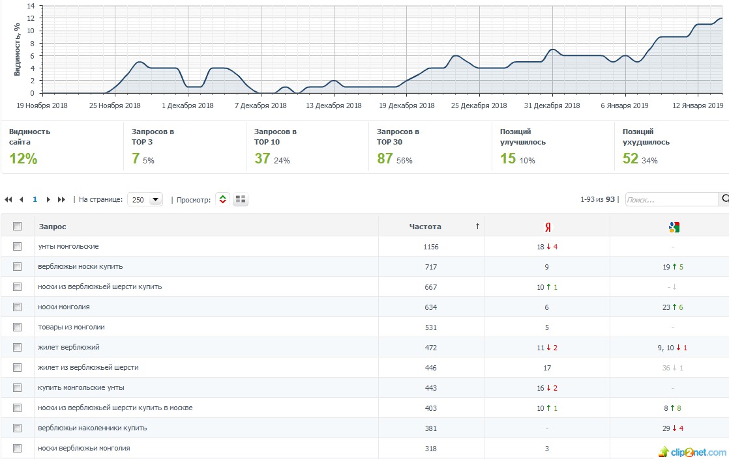
Task: Check the row 'жилет верблюжий'
Action: pos(17,347)
